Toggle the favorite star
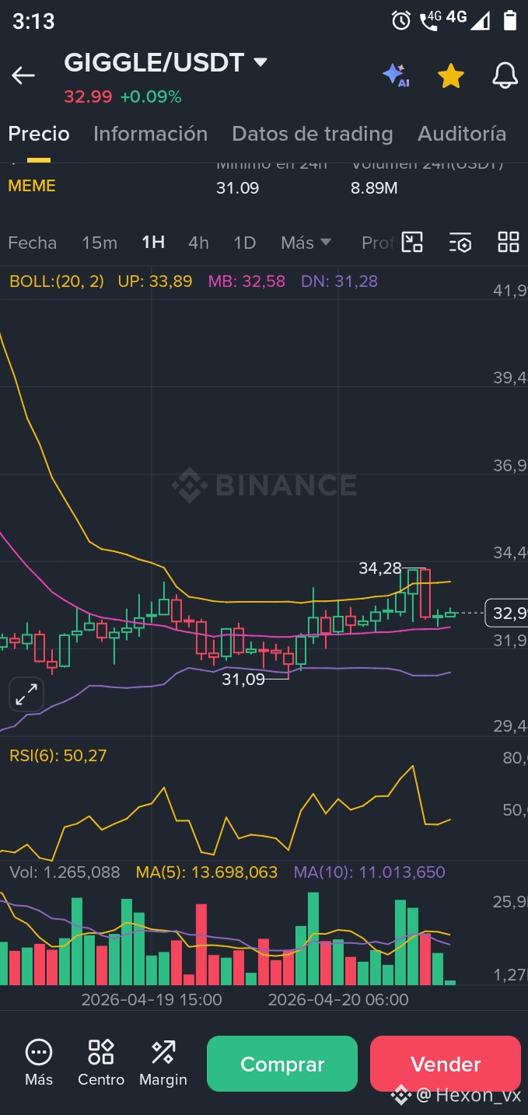The width and height of the screenshot is (528, 1115). pos(451,75)
